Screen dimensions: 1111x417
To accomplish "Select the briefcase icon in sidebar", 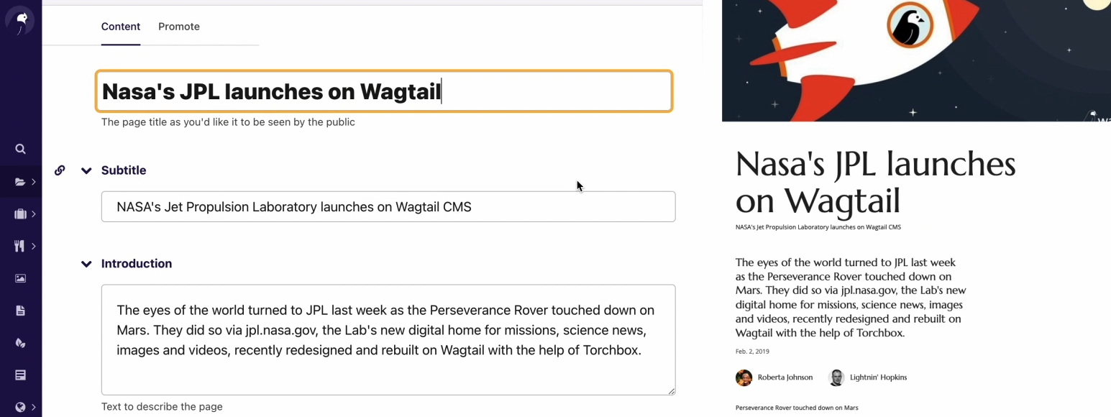I will coord(20,214).
